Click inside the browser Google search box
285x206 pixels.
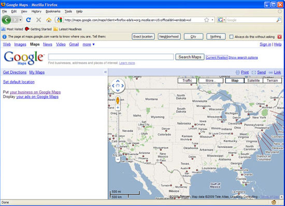tap(251, 20)
